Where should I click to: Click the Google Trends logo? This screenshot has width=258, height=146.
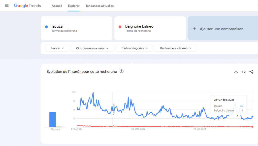(27, 6)
